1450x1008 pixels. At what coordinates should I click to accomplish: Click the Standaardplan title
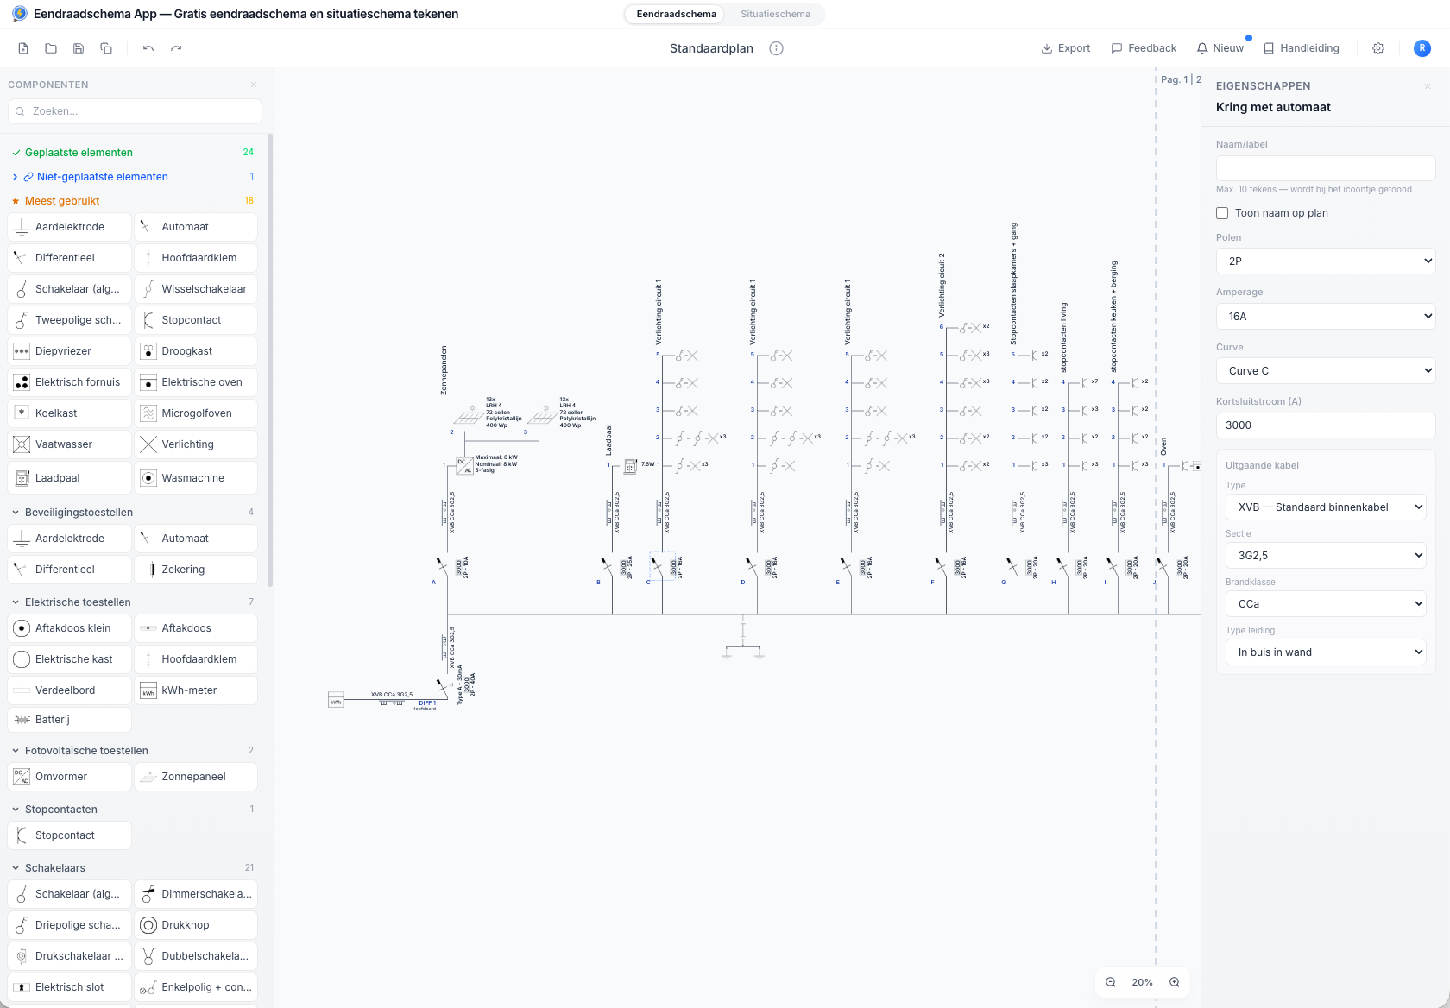point(711,48)
